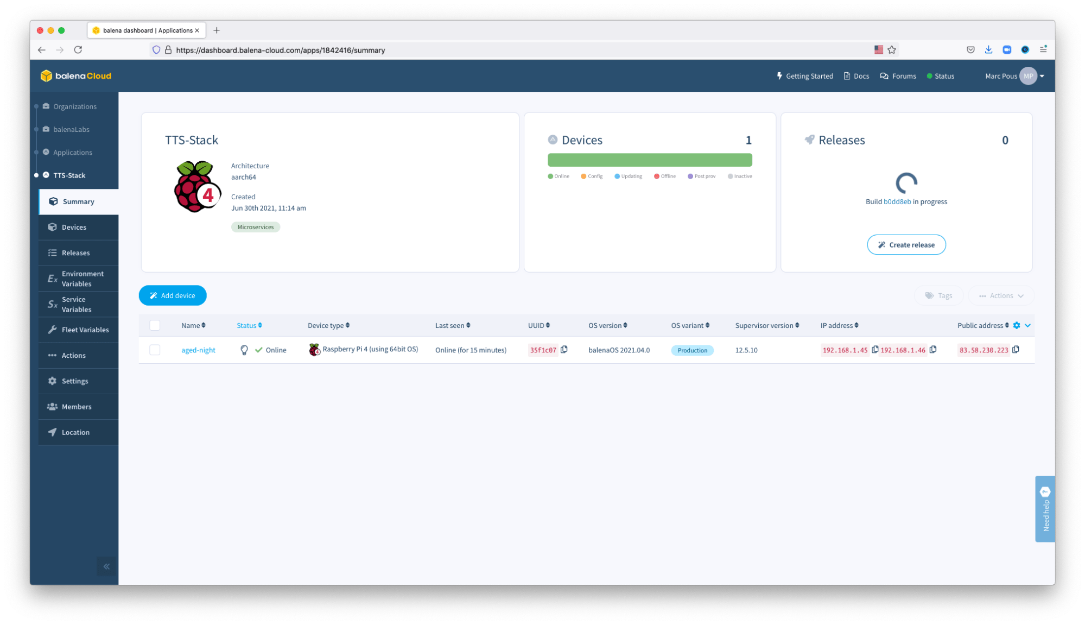Click the lightbulb identify icon for aged-night
The image size is (1085, 625).
tap(244, 350)
